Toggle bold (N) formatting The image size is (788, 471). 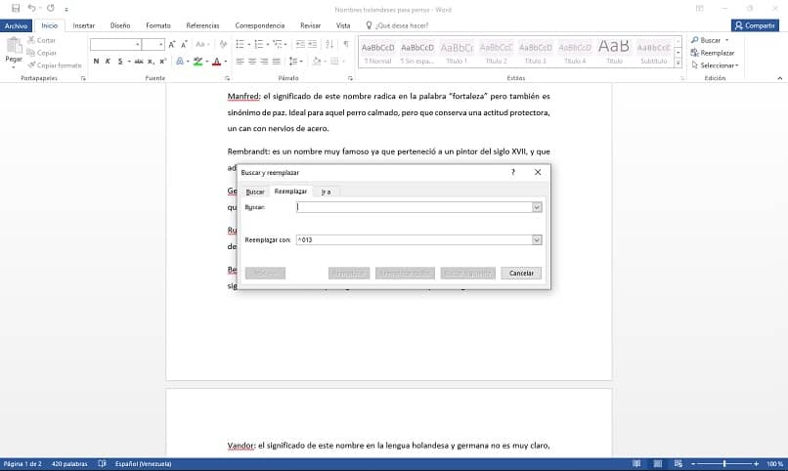(x=96, y=62)
